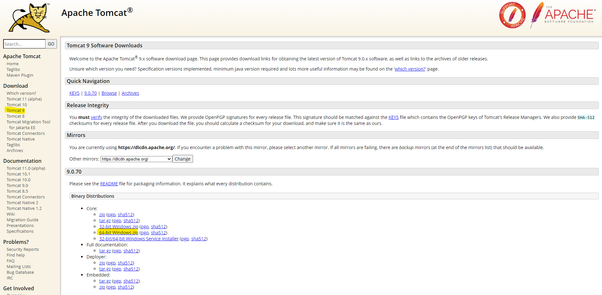Click KEYS link in Release Integrity paragraph
This screenshot has height=295, width=602.
394,117
